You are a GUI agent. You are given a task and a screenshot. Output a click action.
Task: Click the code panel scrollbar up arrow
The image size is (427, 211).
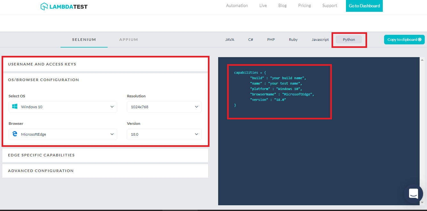click(x=422, y=60)
